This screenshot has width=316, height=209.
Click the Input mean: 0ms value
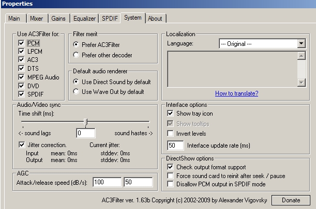point(64,153)
